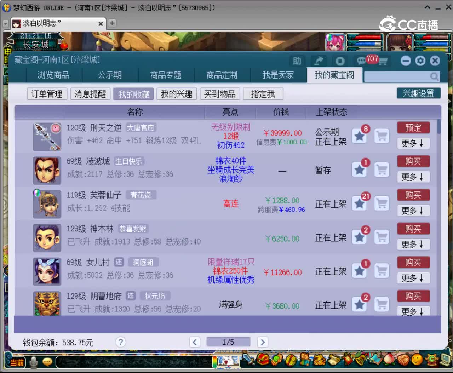Click the handshake icon in bottom bar
453x373 pixels.
click(403, 360)
